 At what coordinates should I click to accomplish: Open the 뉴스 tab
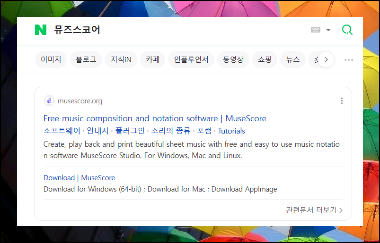(293, 59)
